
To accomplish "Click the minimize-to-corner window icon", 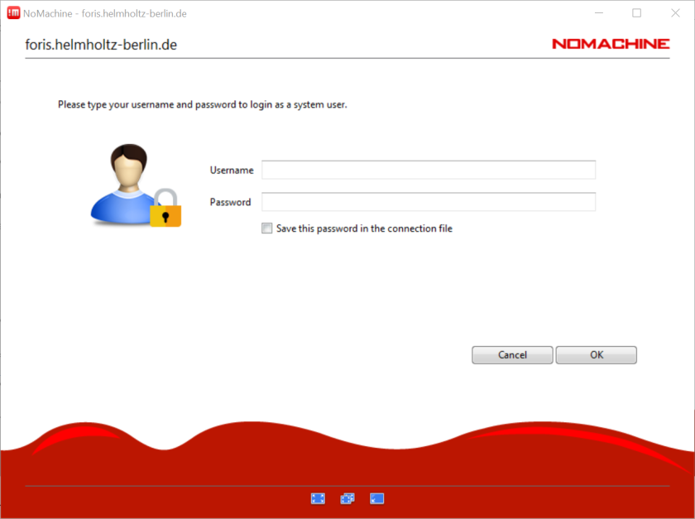I will pos(377,498).
